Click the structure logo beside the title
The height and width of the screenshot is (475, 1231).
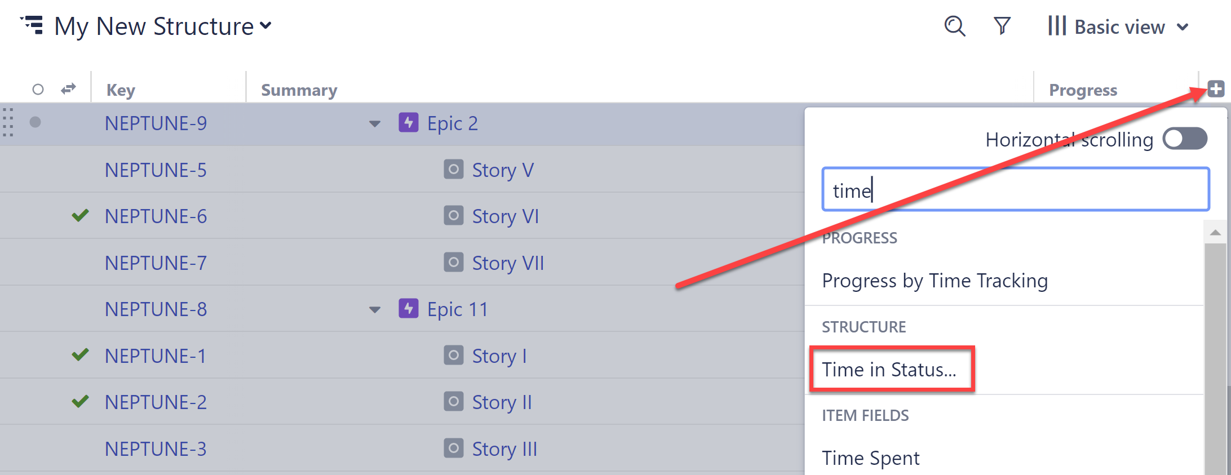(x=31, y=25)
